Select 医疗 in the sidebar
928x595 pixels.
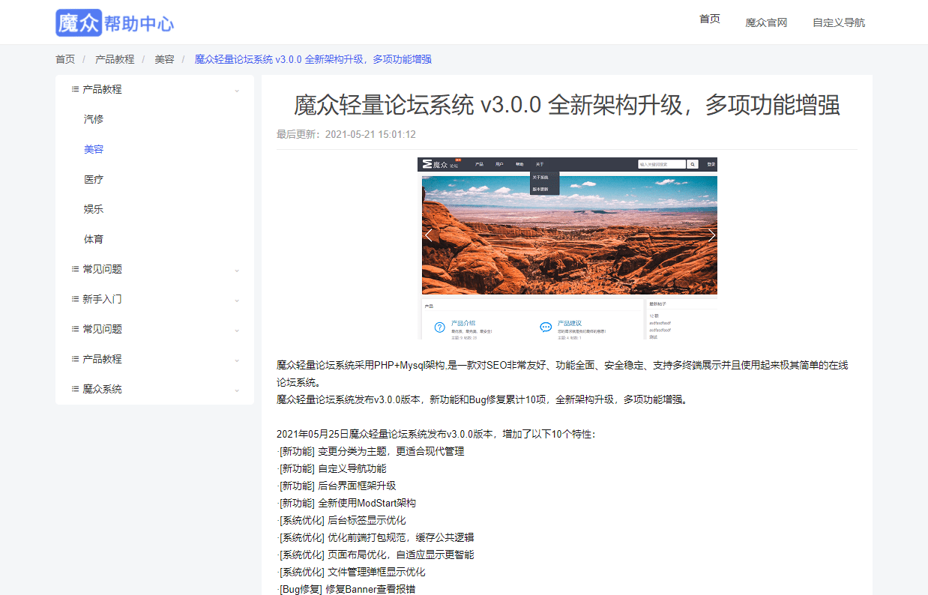pos(94,179)
